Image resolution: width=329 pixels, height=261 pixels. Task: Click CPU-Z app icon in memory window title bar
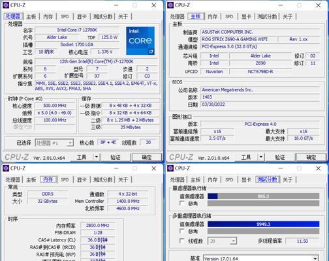6,168
